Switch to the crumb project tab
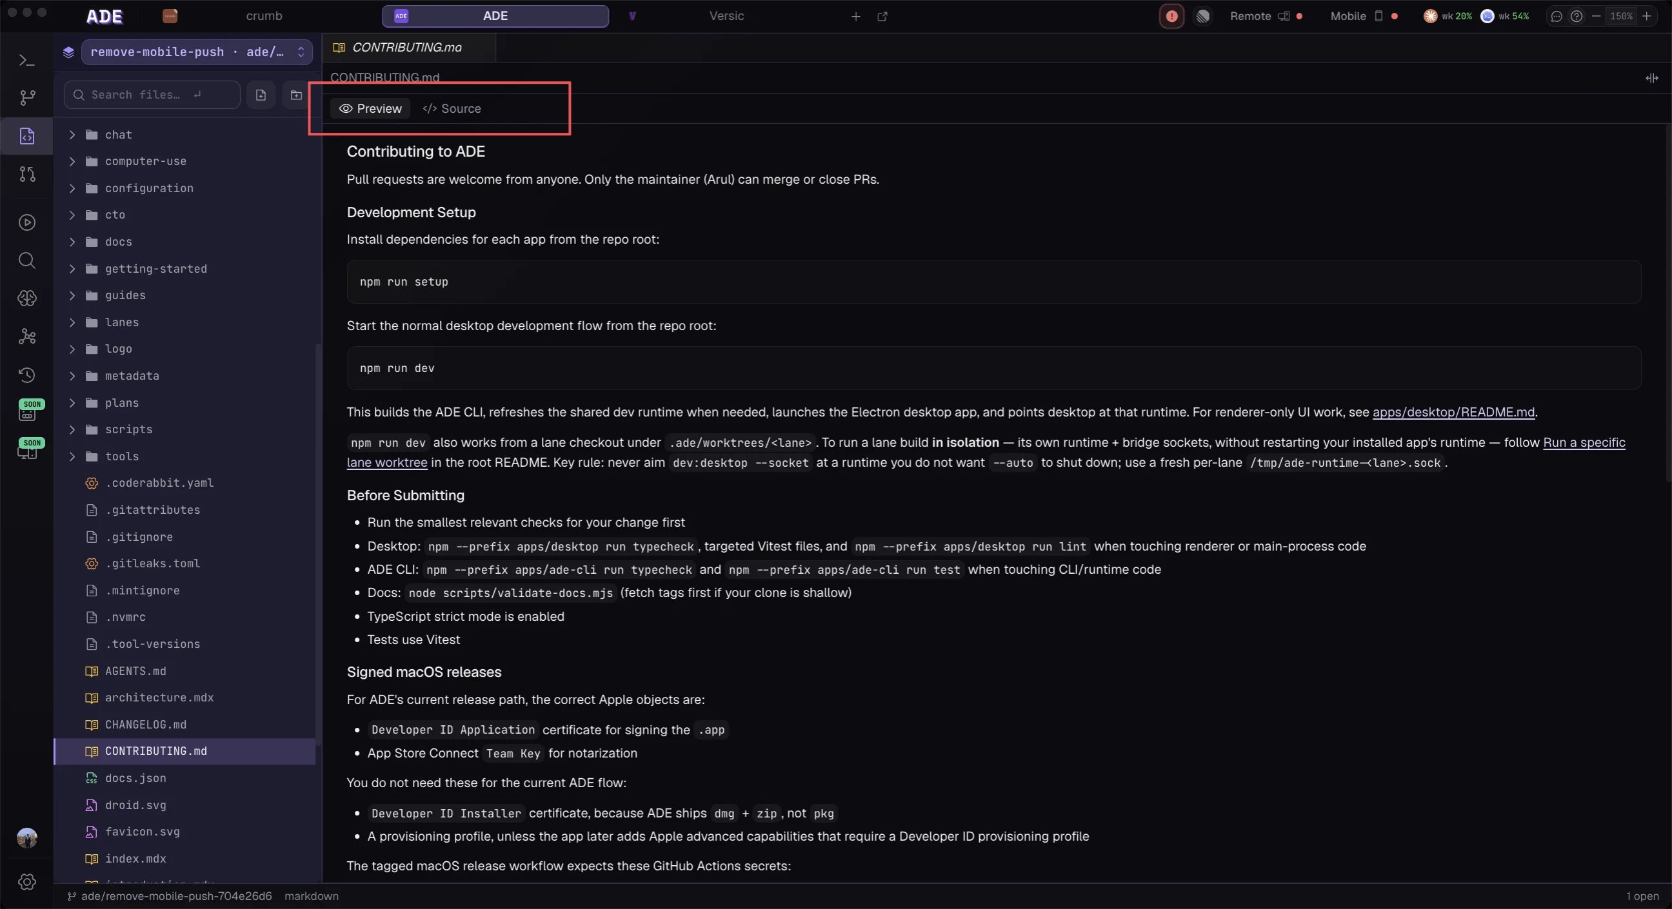 click(264, 16)
